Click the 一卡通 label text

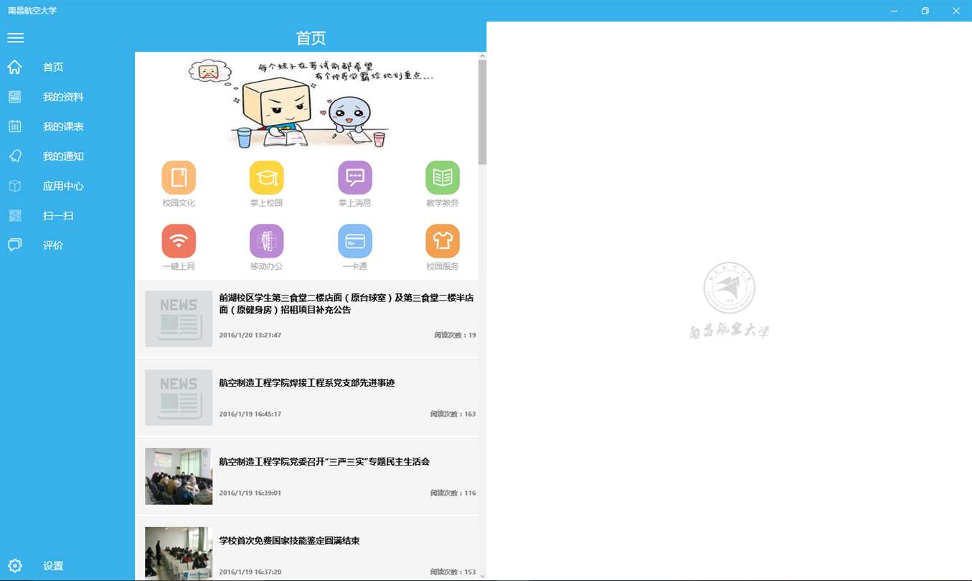click(x=355, y=266)
